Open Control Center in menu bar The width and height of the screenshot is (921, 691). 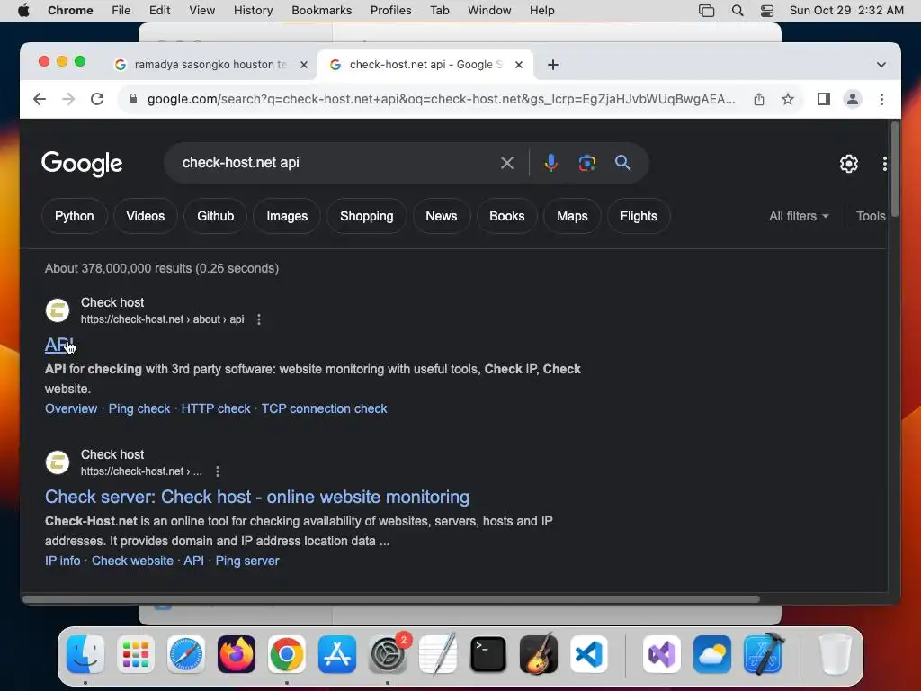pos(767,11)
